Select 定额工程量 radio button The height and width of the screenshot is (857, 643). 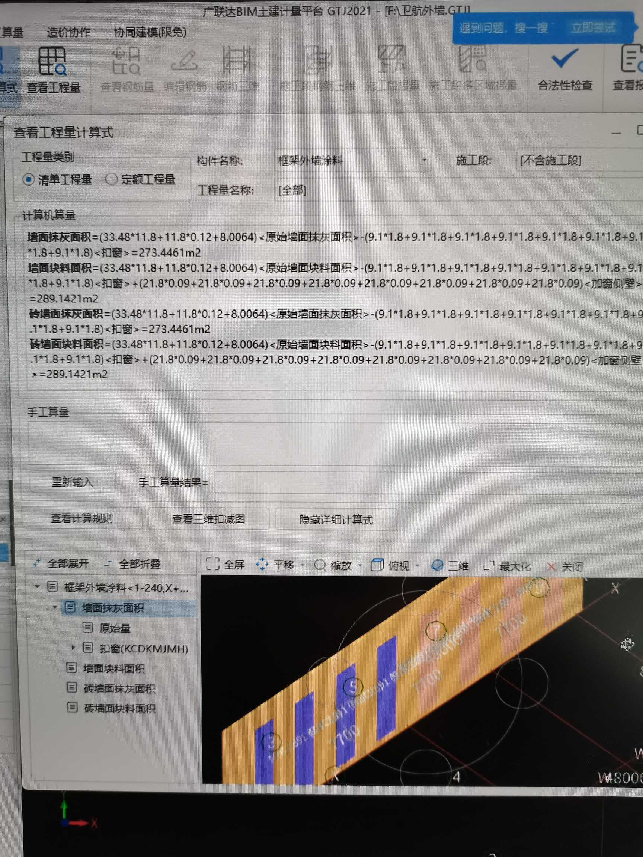pyautogui.click(x=111, y=179)
